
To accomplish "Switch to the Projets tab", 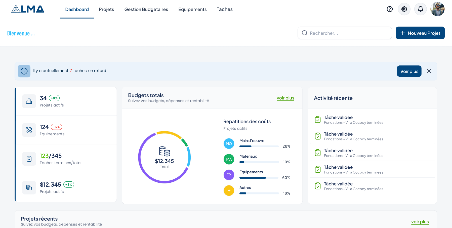I will click(106, 10).
